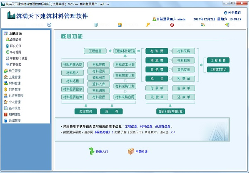Viewport: 250px width, 173px height.
Task: Open 材料需求计划 module
Action: coord(125,75)
